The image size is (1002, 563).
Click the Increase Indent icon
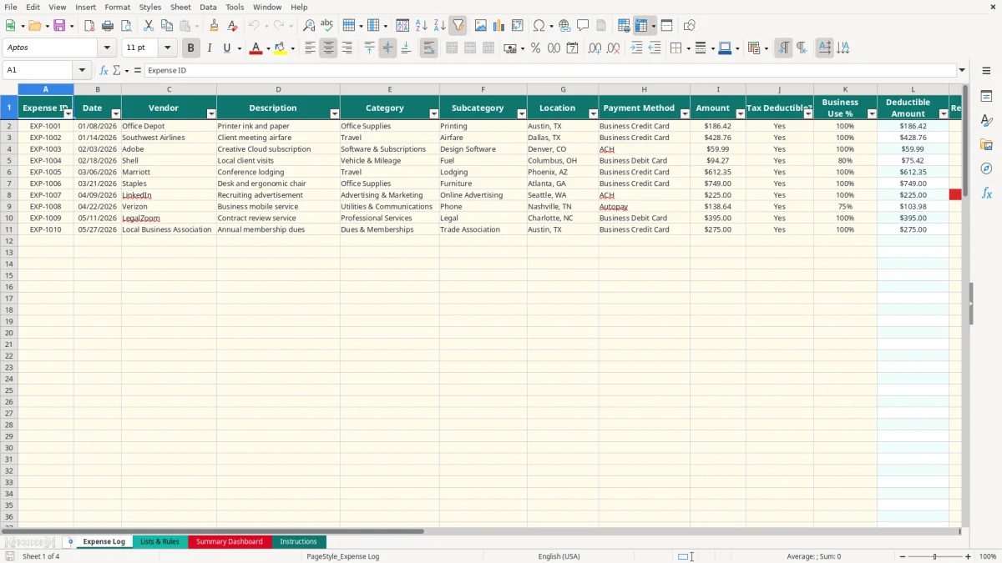tap(636, 48)
